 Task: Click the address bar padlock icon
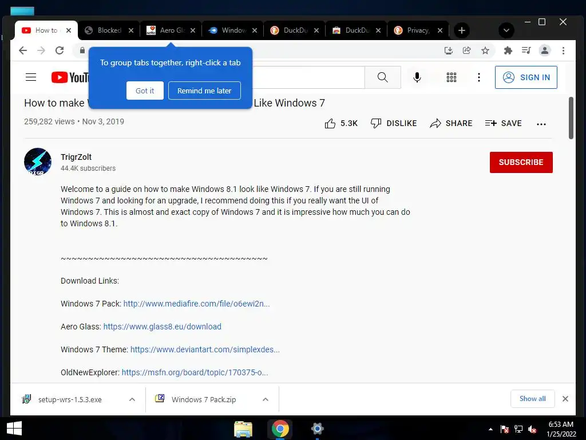click(82, 50)
